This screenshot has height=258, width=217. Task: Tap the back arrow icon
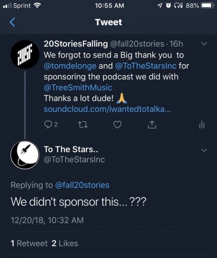12,22
